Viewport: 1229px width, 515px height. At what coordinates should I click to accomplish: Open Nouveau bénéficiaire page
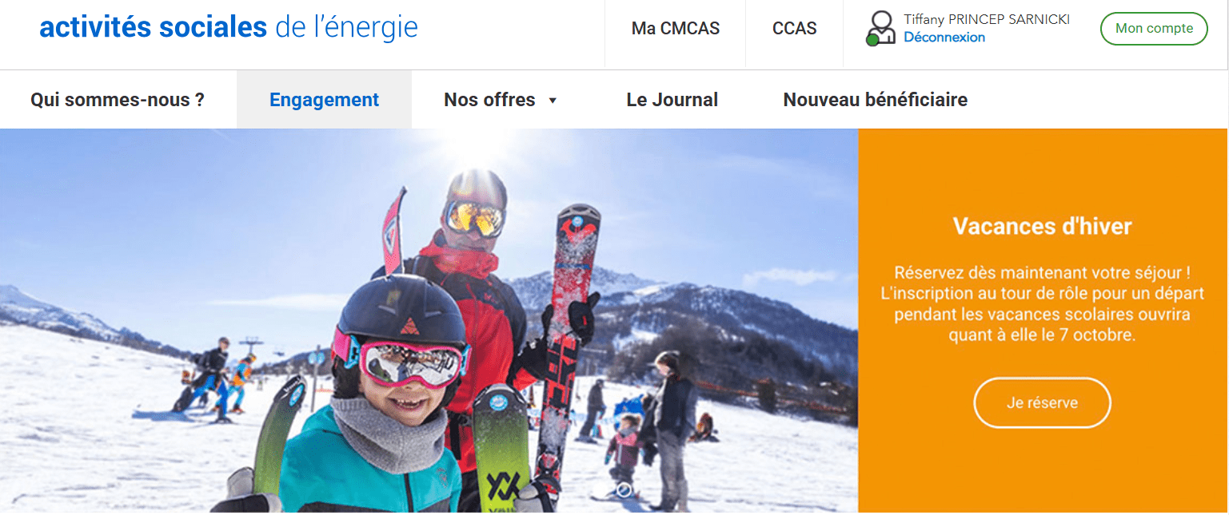point(875,100)
